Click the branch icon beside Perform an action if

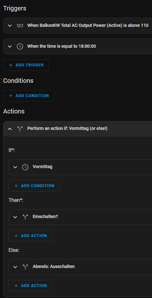20,129
